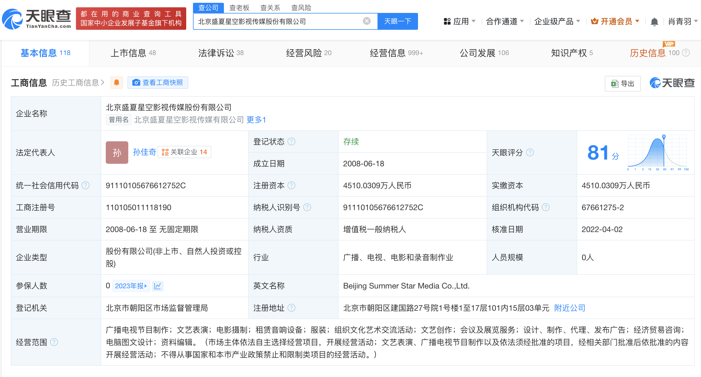Open user menu 肖青羽
The image size is (701, 377).
pos(683,21)
